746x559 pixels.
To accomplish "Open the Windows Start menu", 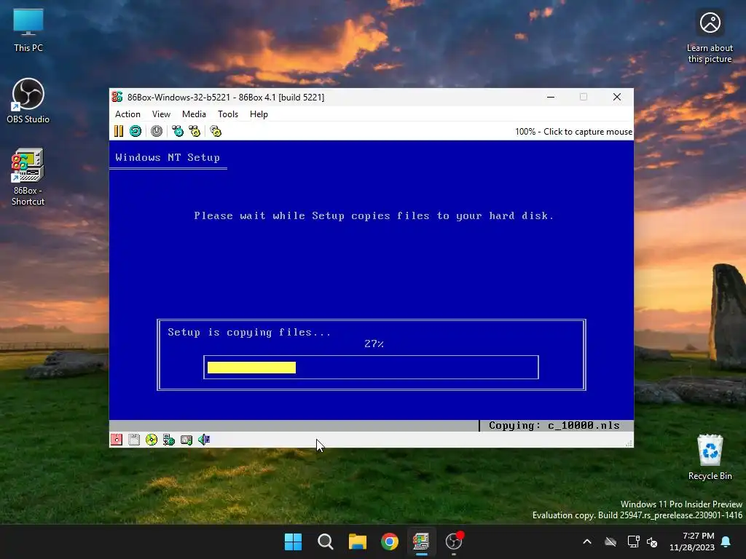I will (x=293, y=542).
